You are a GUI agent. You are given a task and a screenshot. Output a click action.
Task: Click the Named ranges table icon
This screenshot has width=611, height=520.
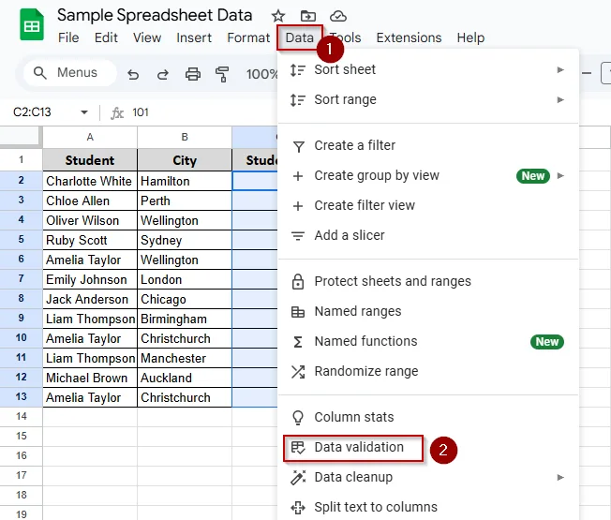point(298,312)
